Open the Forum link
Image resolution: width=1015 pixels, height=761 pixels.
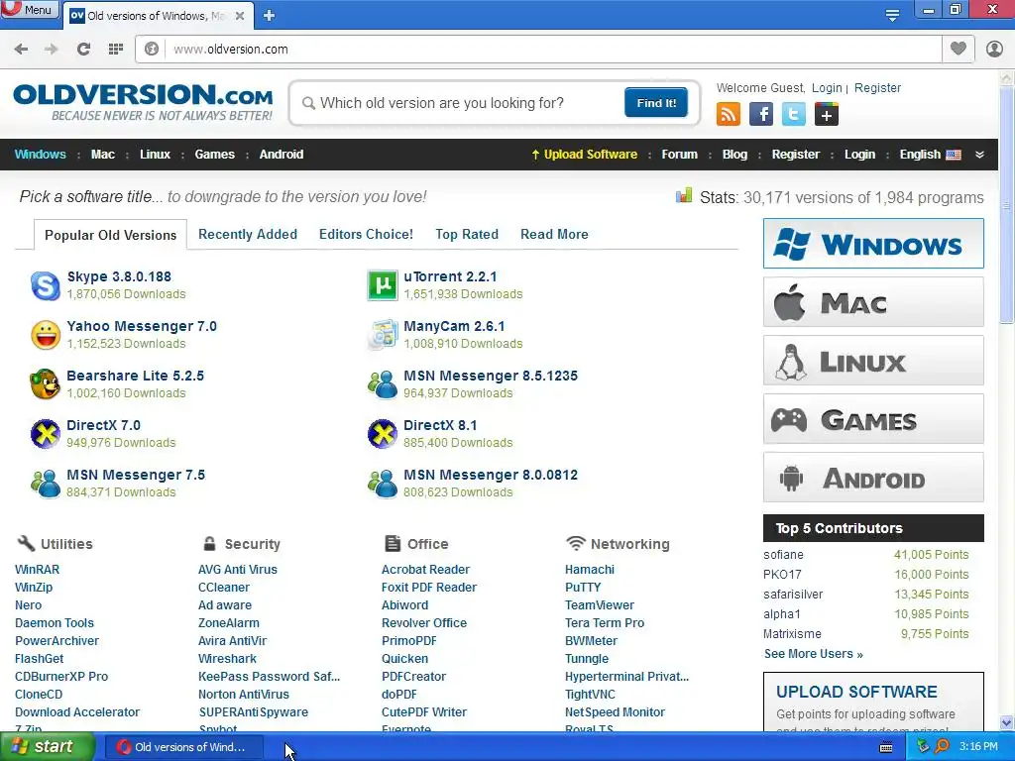(679, 155)
